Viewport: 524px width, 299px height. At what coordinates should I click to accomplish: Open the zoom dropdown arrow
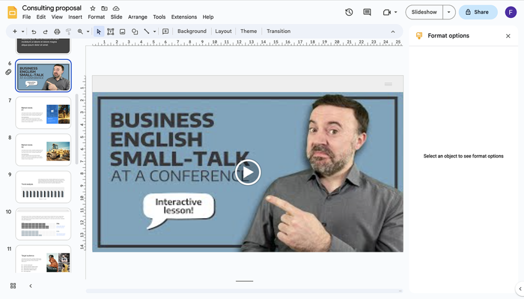[x=87, y=31]
